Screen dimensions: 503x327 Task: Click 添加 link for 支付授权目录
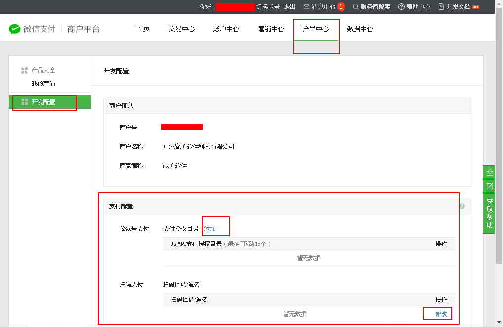(210, 229)
